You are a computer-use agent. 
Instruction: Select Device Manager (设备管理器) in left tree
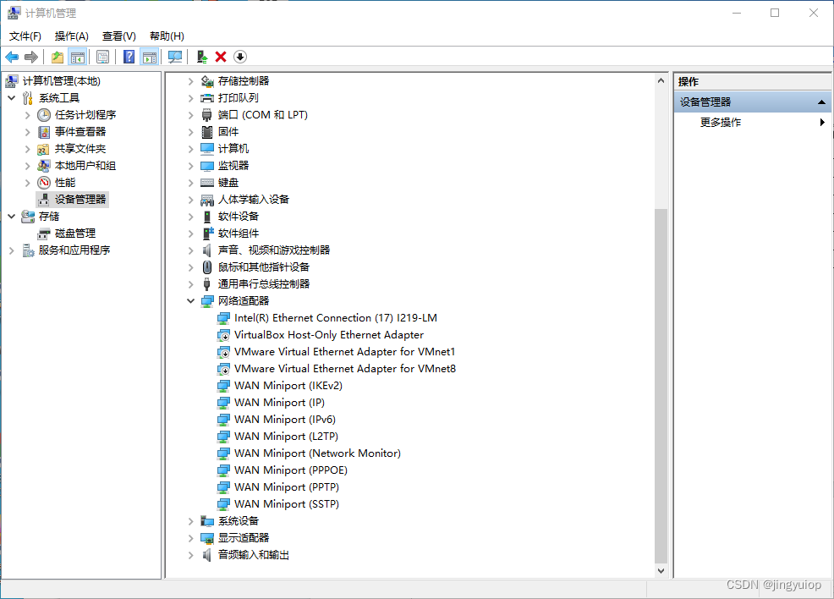point(80,200)
